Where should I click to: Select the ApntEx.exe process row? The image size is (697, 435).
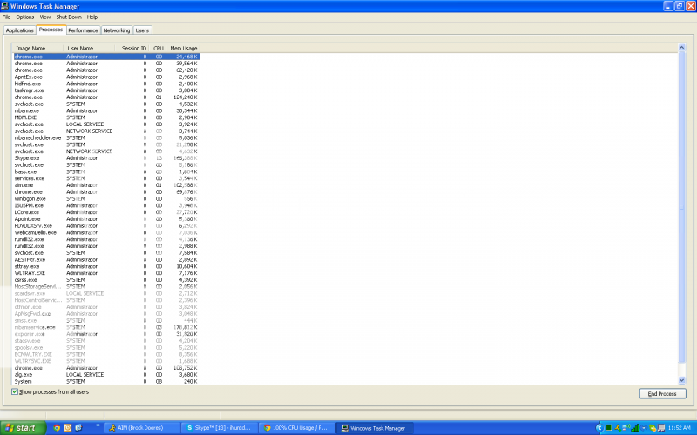[x=106, y=77]
